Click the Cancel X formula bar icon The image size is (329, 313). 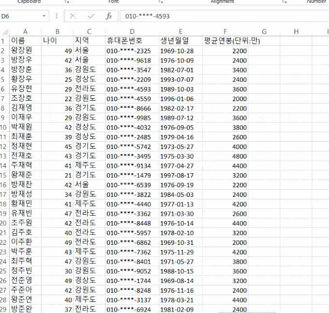(73, 16)
